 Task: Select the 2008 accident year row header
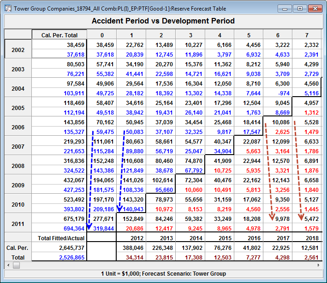coord(18,165)
